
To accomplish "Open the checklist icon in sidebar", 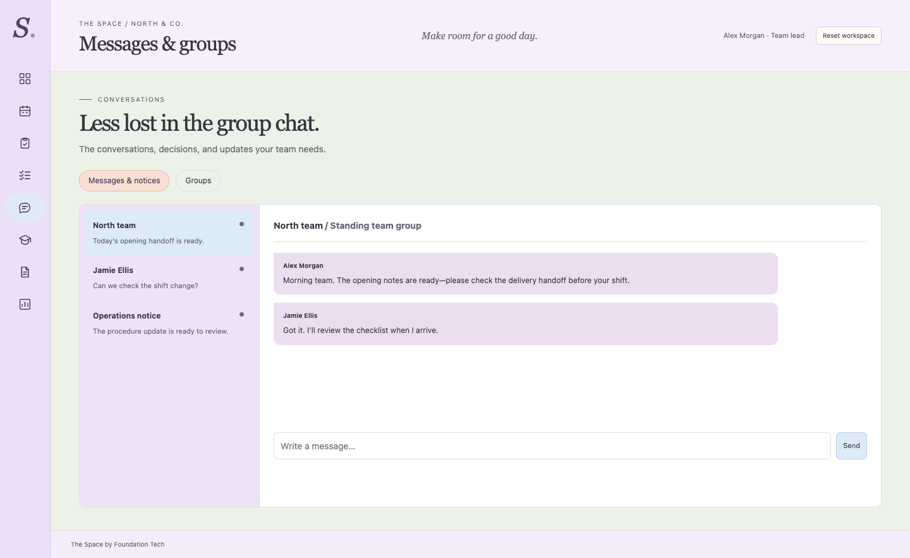I will coord(25,175).
